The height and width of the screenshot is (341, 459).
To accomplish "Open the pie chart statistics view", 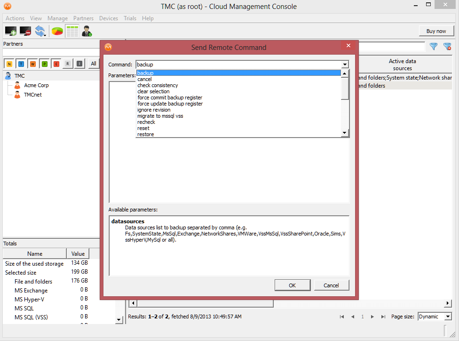I will coord(57,31).
